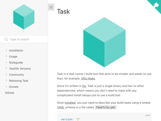Screen dimensions: 161x121
Task: Expand the Community chevron arrow
Action: tap(6, 74)
